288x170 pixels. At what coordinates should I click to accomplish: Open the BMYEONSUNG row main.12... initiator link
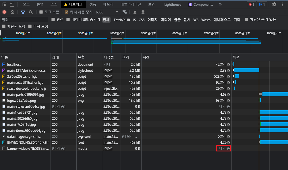click(111, 142)
